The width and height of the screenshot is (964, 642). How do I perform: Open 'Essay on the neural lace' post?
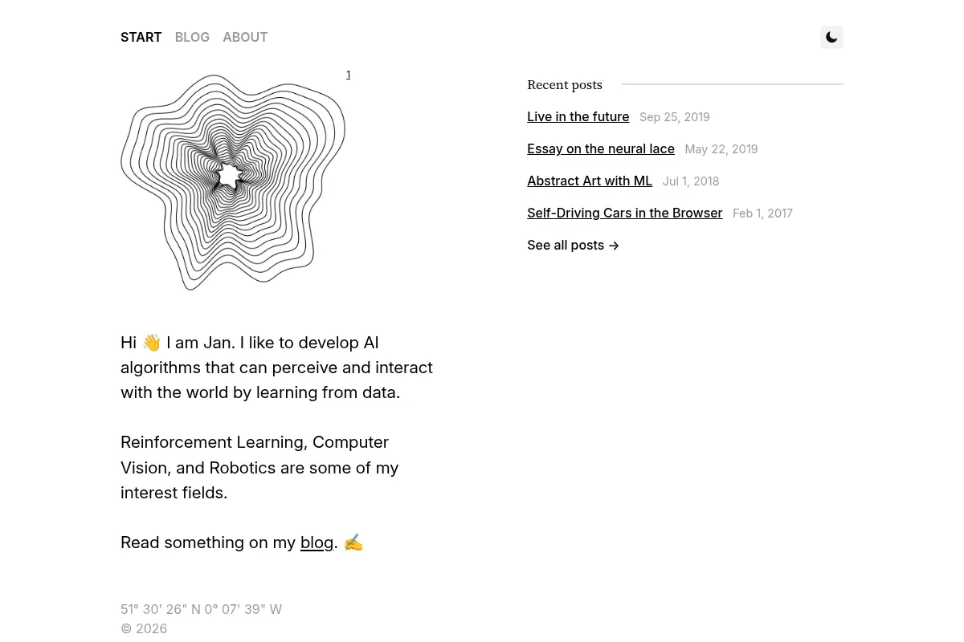coord(601,148)
